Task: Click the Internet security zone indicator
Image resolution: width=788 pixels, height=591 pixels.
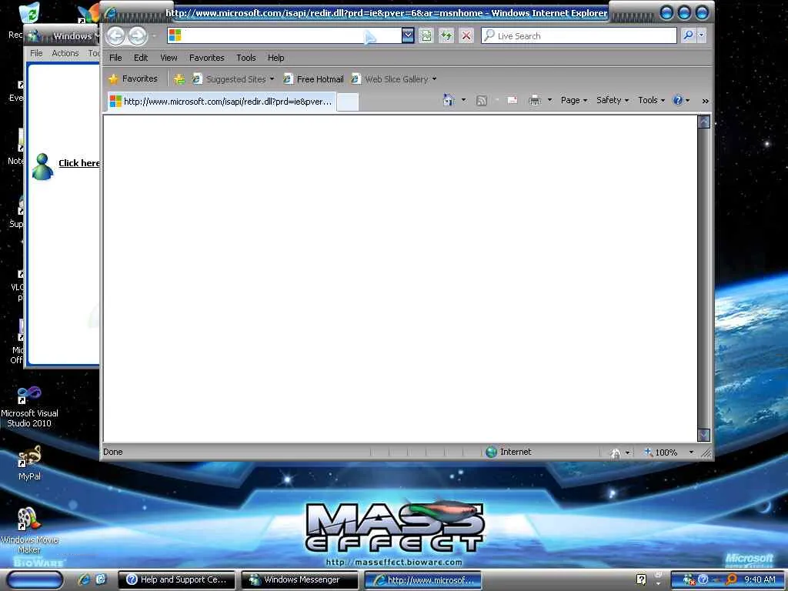Action: [509, 452]
